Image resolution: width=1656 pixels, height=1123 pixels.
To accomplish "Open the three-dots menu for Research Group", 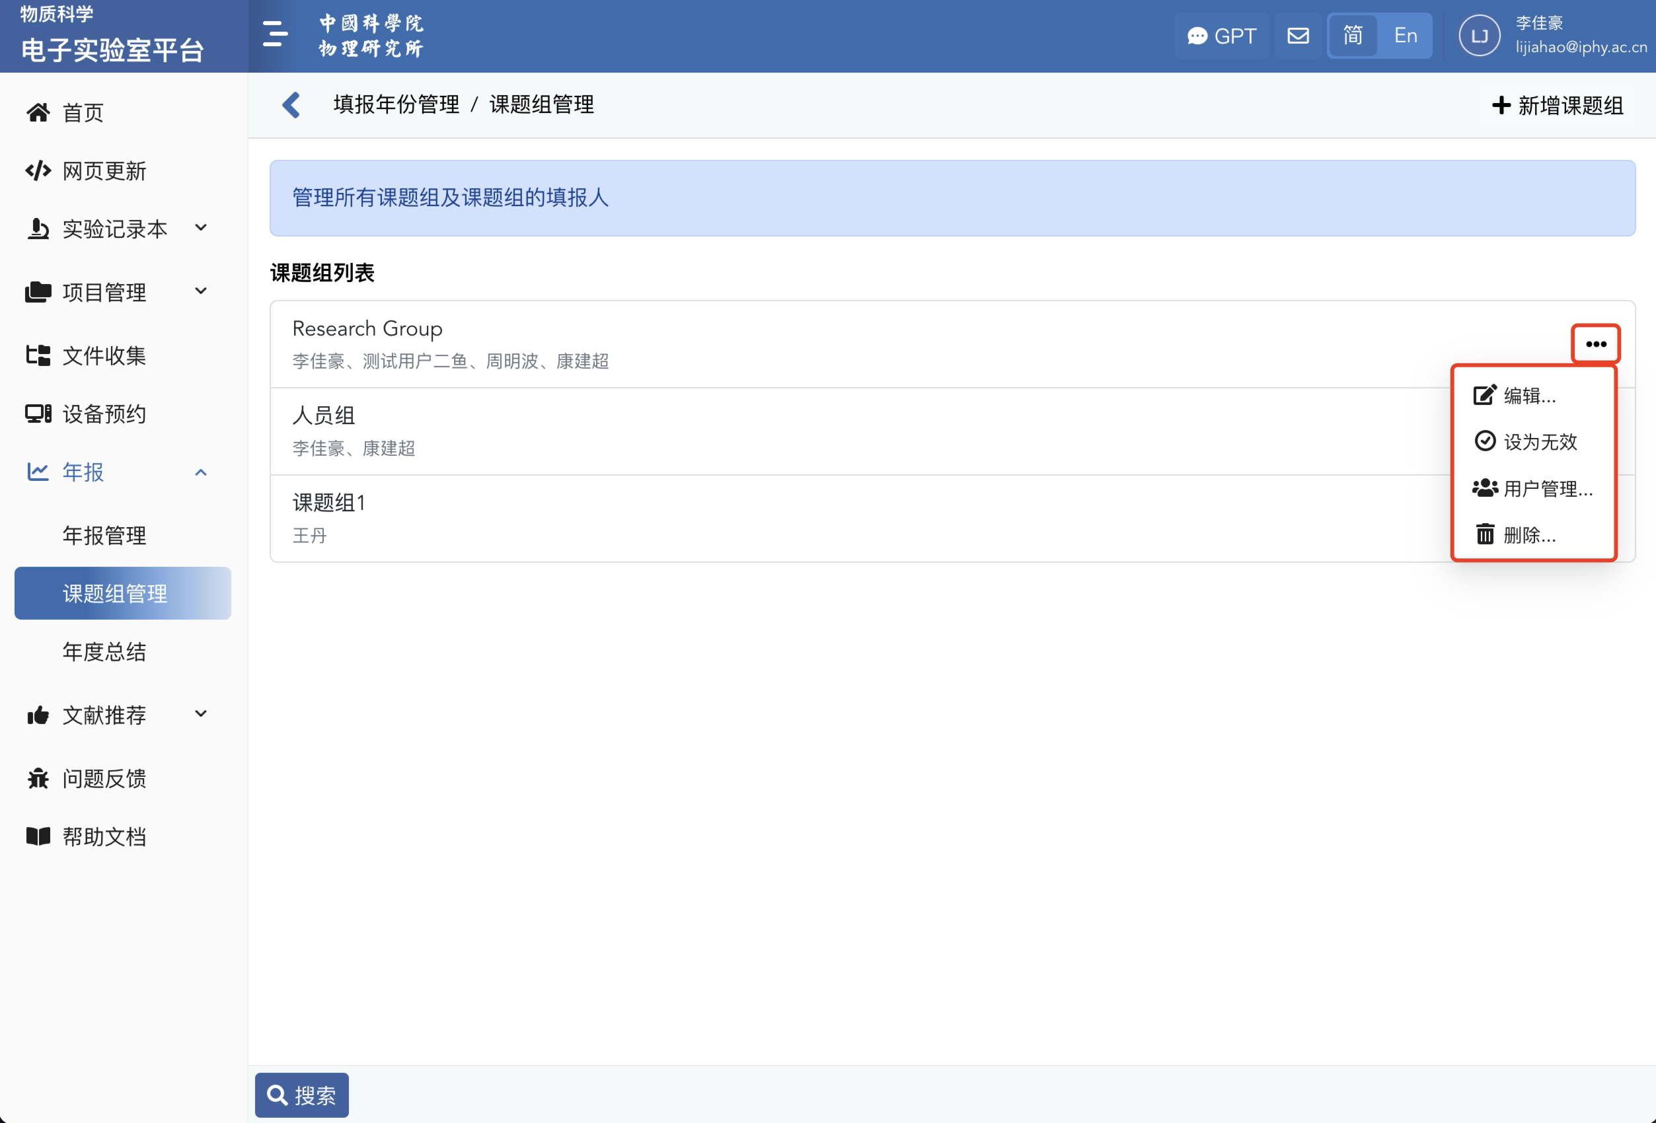I will click(1595, 344).
